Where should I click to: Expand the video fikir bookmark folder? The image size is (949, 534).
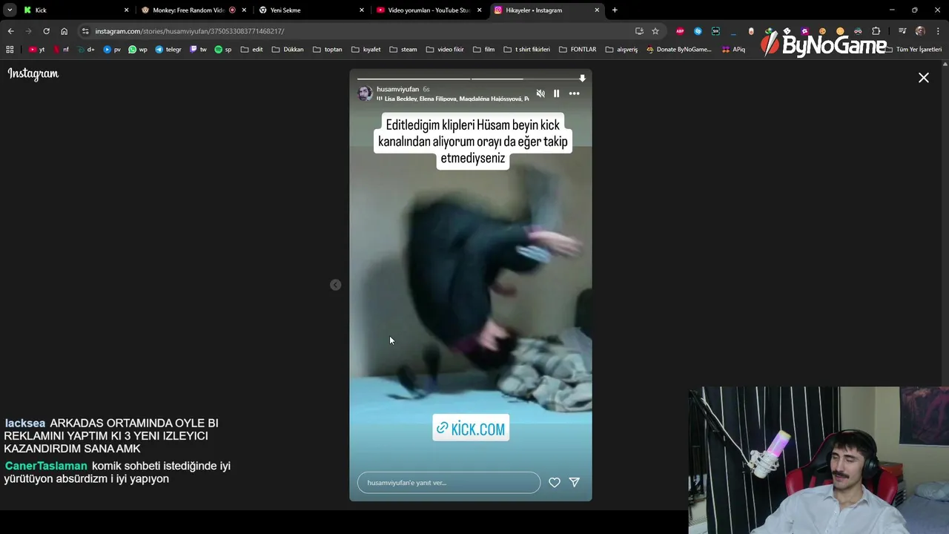click(445, 50)
